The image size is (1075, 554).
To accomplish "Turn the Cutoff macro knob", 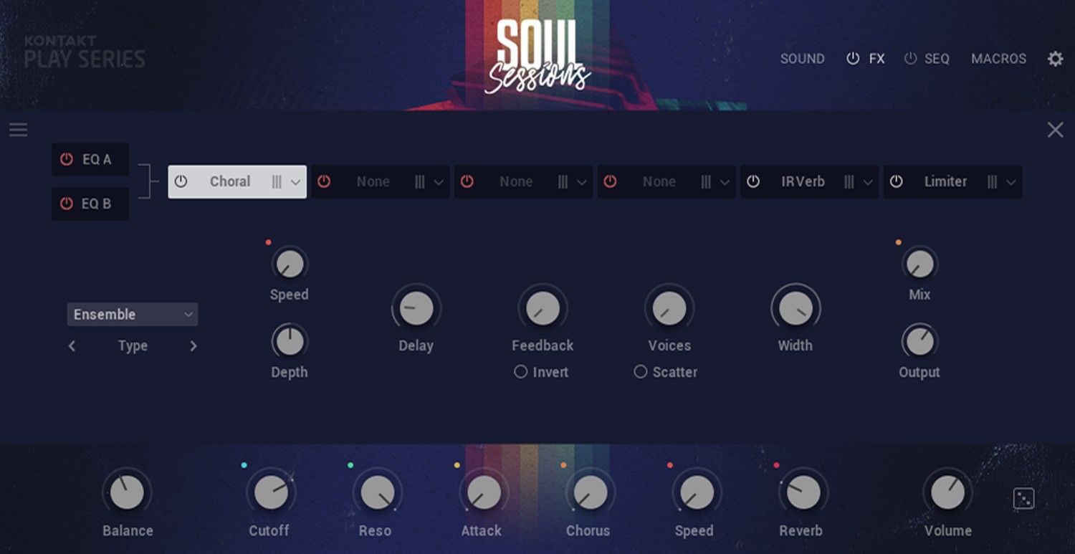I will tap(269, 493).
